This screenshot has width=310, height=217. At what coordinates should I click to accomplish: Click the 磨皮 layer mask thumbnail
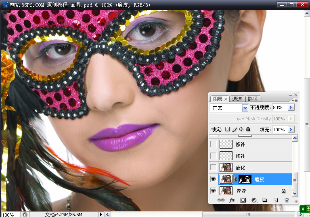coord(245,179)
